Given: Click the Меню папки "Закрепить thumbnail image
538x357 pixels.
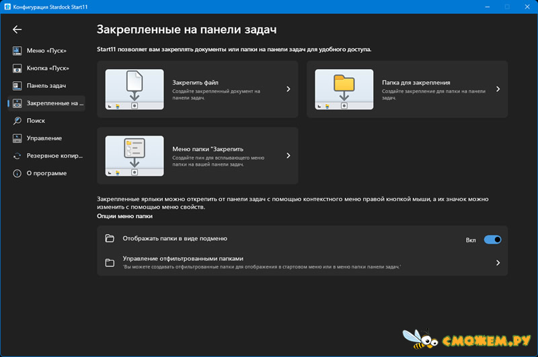Looking at the screenshot, I should 134,156.
